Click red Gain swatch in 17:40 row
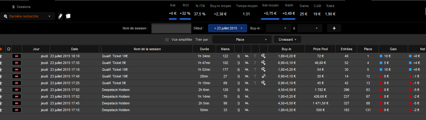This screenshot has height=120, width=426. click(x=381, y=76)
